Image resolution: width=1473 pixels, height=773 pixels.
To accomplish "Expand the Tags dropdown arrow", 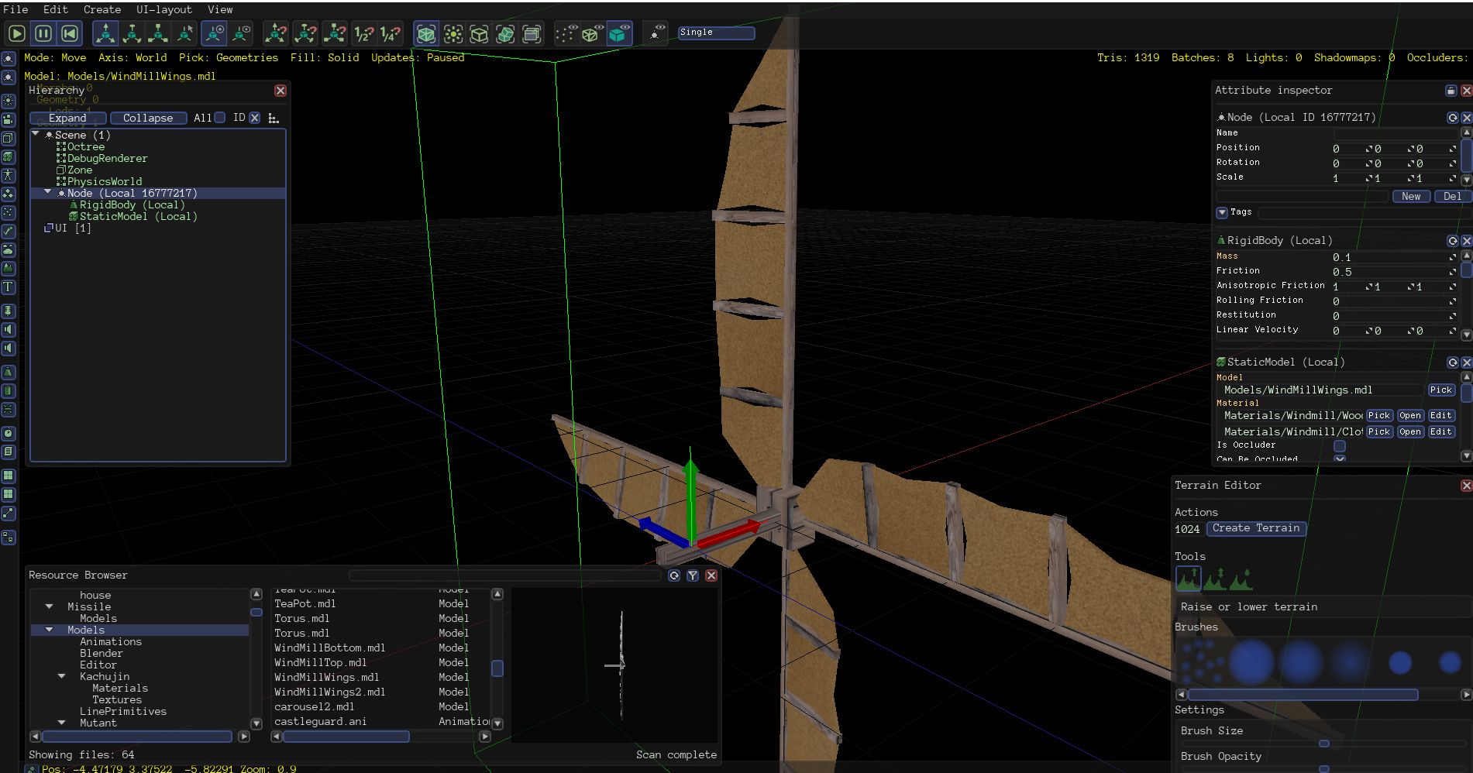I will (x=1222, y=212).
